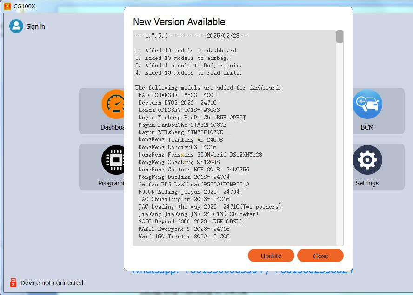The image size is (413, 295).
Task: Click DongFeng LandianE3 24C16 entry
Action: (178, 147)
